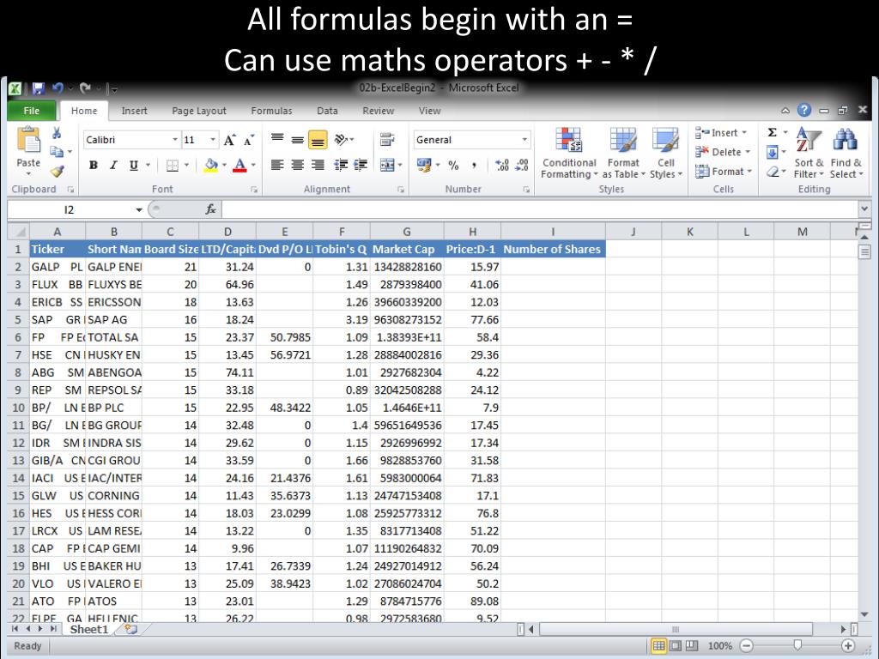Open the Calibri font name dropdown
The image size is (879, 659).
point(175,140)
